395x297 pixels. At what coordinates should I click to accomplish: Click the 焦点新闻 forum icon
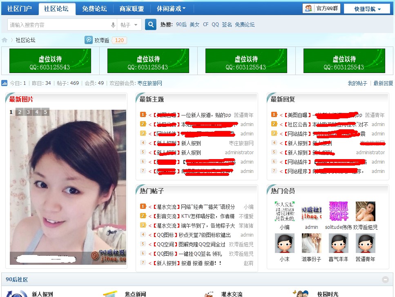point(110,294)
